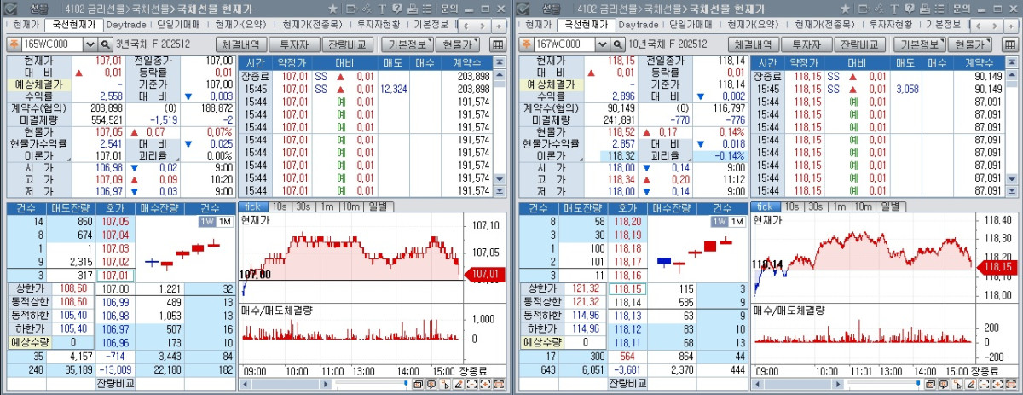Switch to 현재가 tab in left window
The width and height of the screenshot is (1023, 395).
coord(26,25)
